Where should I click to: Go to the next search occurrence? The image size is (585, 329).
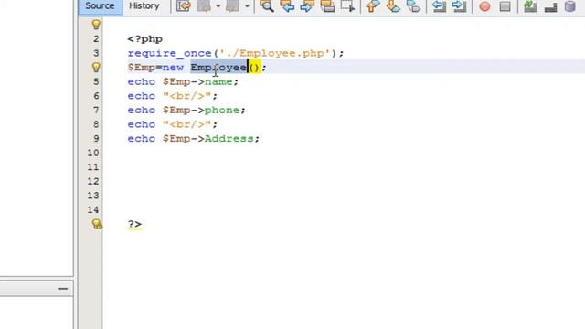pos(307,6)
